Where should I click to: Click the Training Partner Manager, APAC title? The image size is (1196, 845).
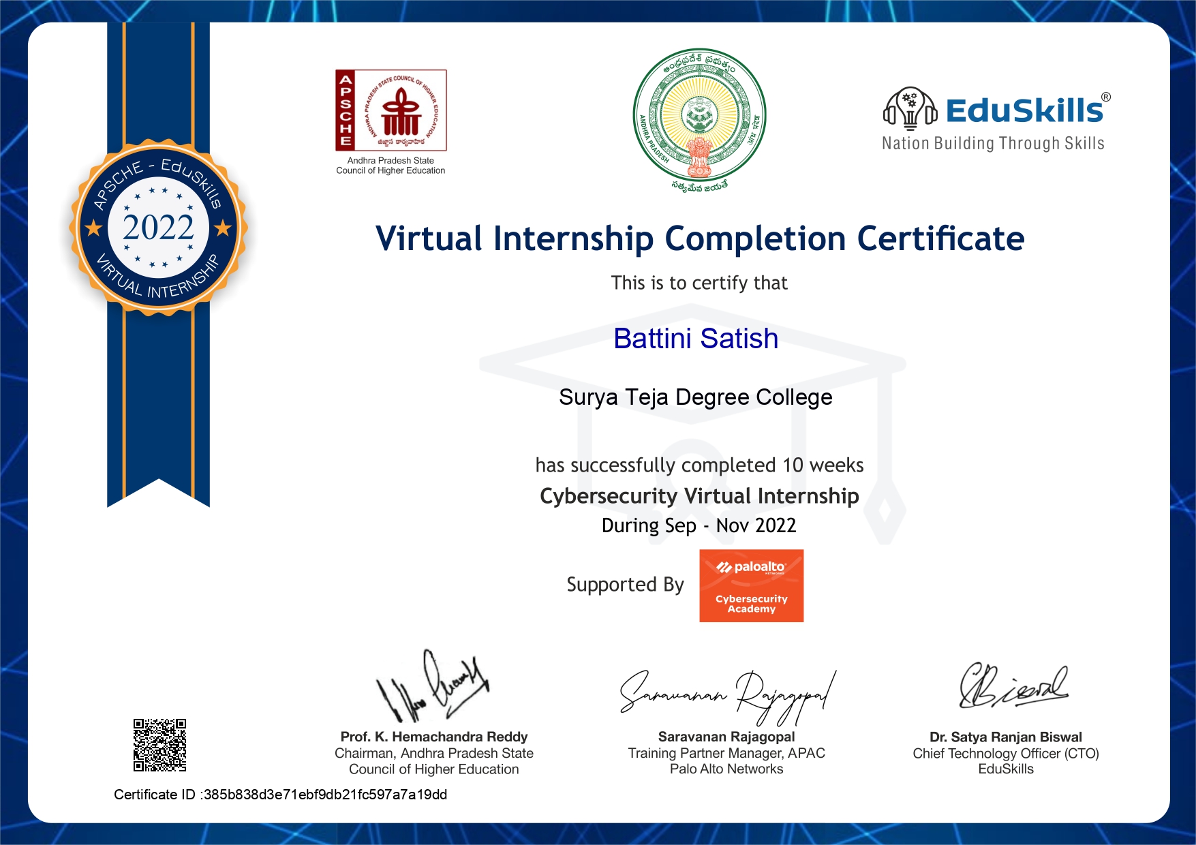(726, 753)
